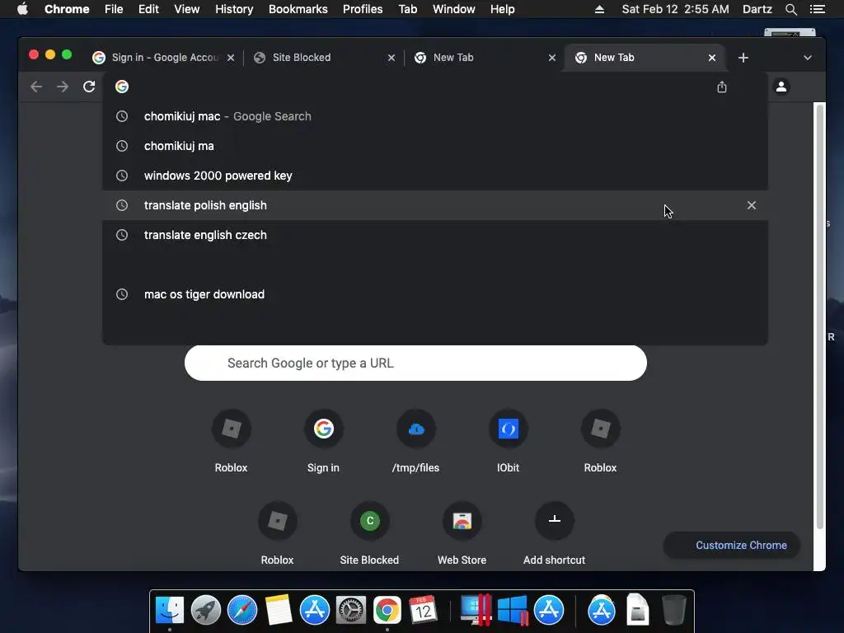This screenshot has height=633, width=844.
Task: Close the Site Blocked tab
Action: (392, 58)
